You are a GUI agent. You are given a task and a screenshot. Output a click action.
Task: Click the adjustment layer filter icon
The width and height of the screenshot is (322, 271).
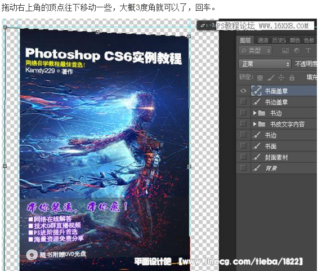click(296, 51)
